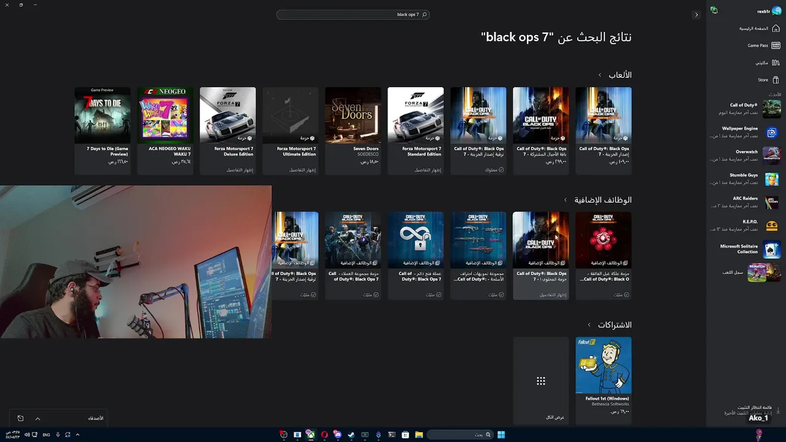
Task: Click the search box containing black ops 7
Action: coord(353,14)
